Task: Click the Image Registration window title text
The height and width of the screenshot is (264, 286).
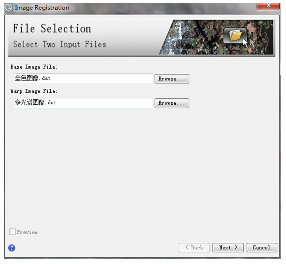Action: click(42, 8)
